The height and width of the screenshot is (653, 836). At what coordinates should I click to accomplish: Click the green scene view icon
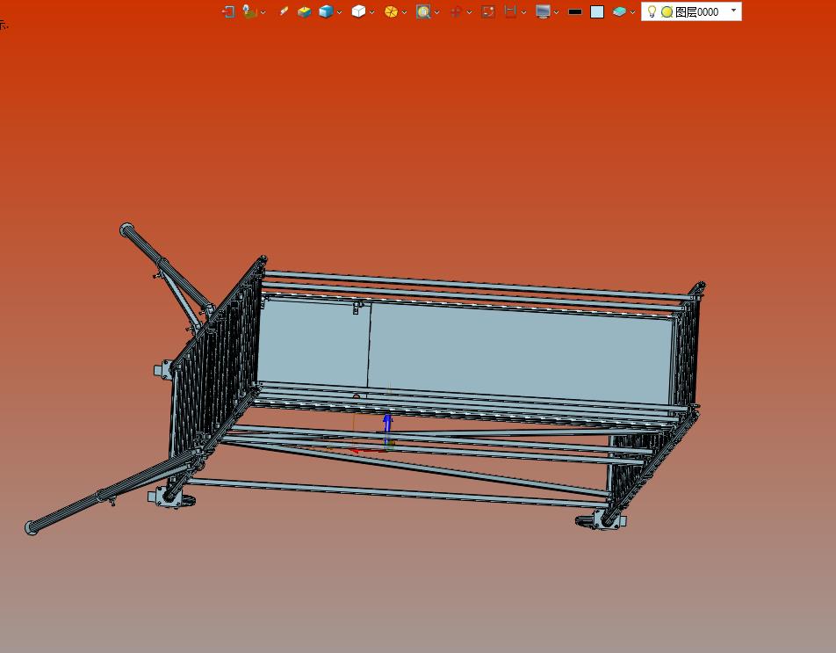click(249, 11)
